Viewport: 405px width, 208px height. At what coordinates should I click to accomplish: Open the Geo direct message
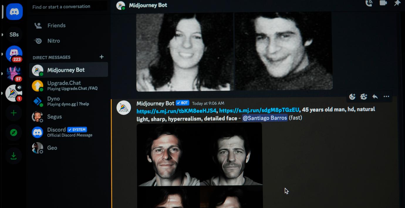[x=68, y=148]
